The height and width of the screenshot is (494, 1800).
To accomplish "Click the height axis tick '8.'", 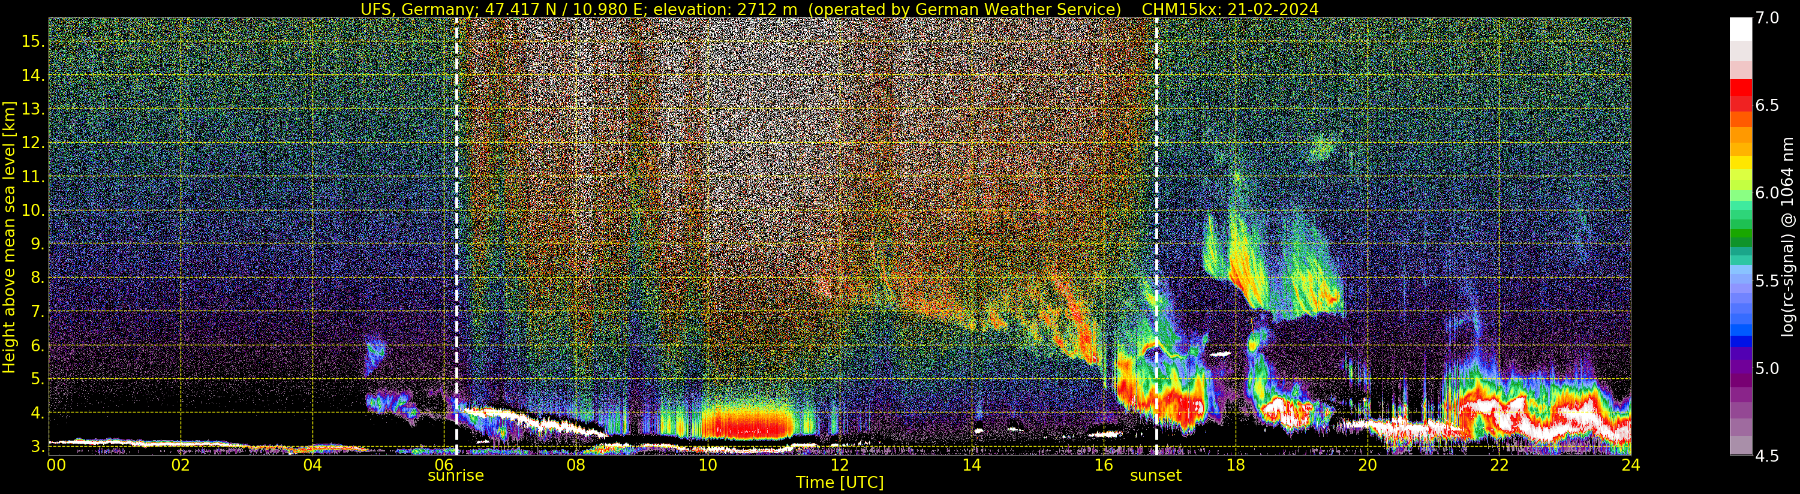I will pos(37,278).
